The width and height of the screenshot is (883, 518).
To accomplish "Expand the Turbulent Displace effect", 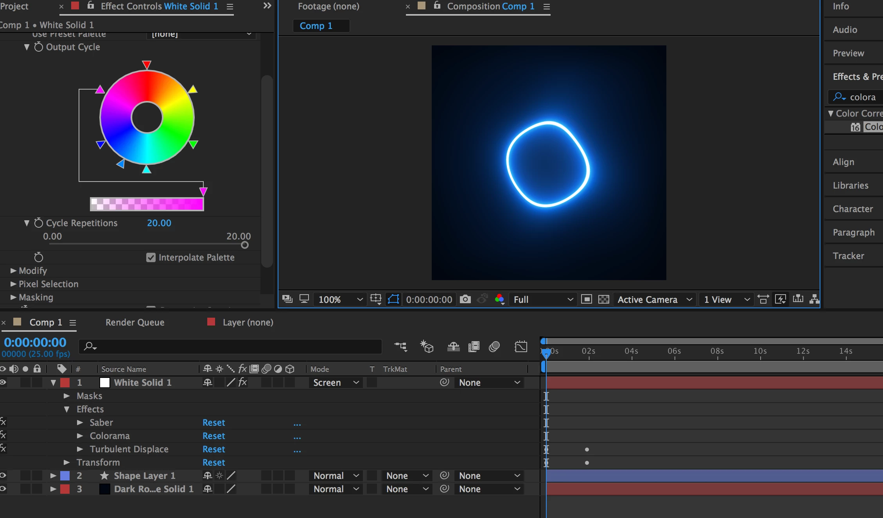I will 80,449.
